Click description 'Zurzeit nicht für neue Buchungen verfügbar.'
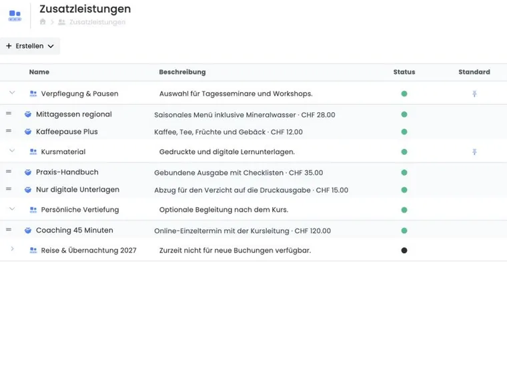The width and height of the screenshot is (507, 366). [x=235, y=250]
